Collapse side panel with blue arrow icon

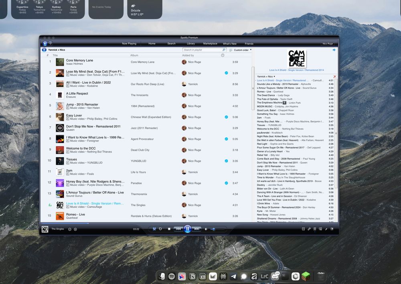[334, 50]
